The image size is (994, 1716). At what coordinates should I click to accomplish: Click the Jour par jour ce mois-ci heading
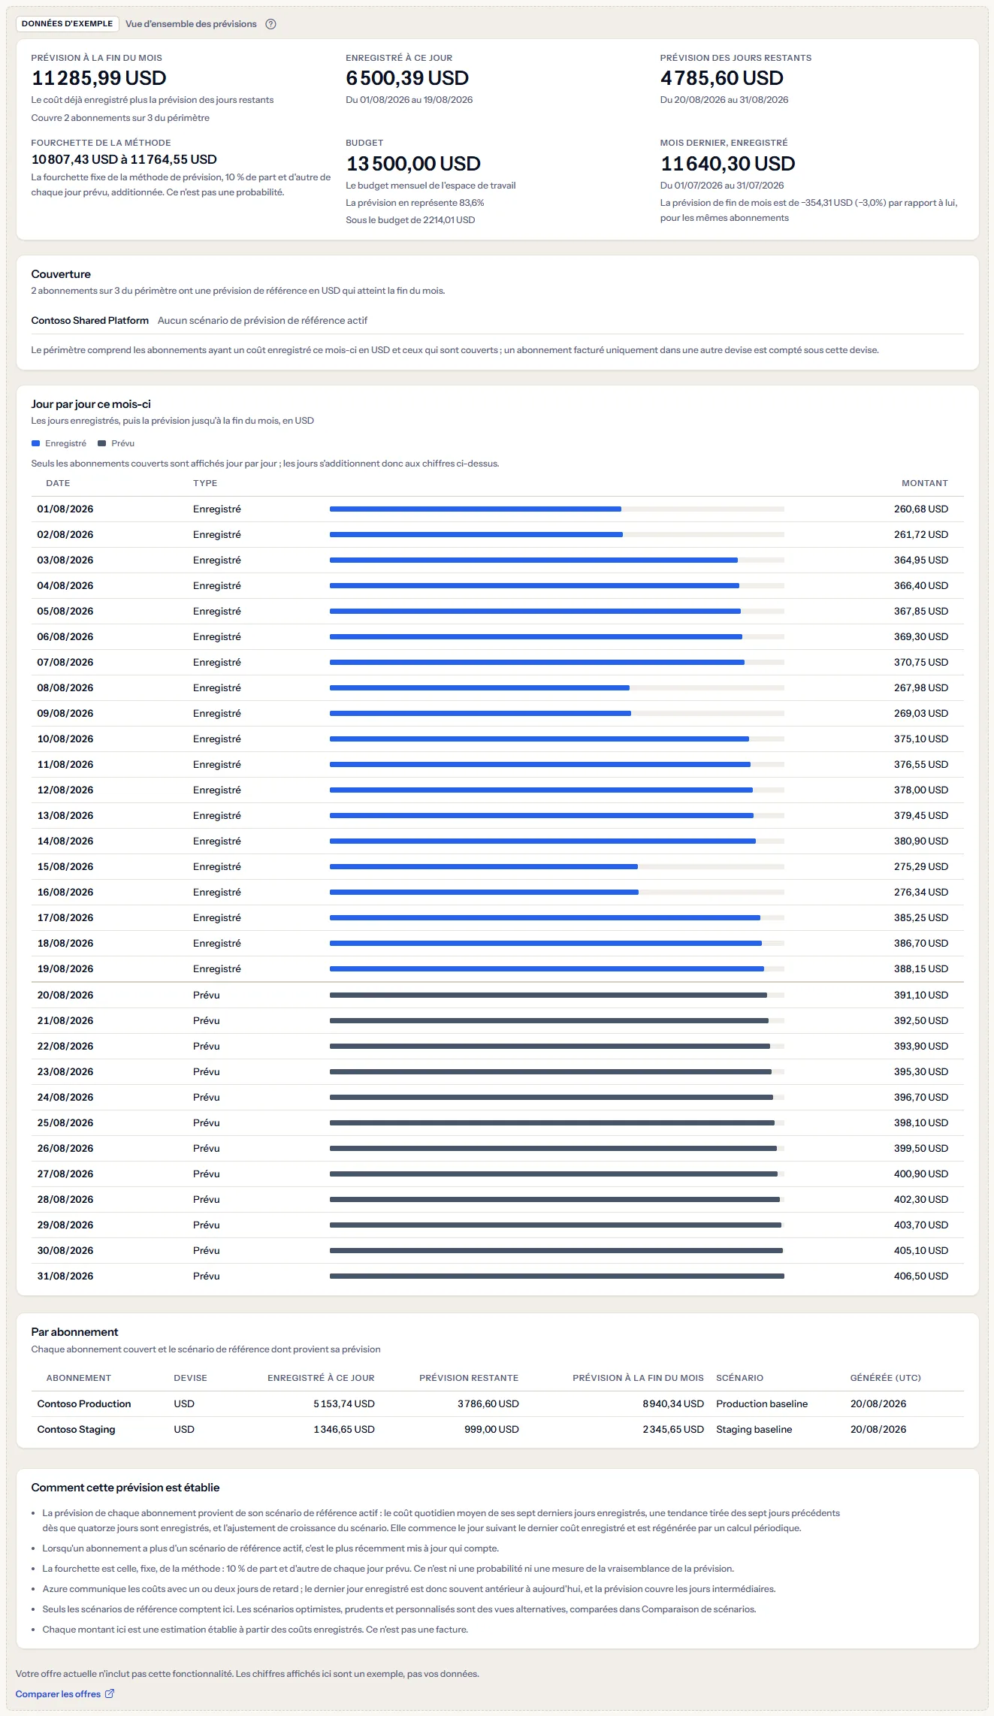point(91,404)
